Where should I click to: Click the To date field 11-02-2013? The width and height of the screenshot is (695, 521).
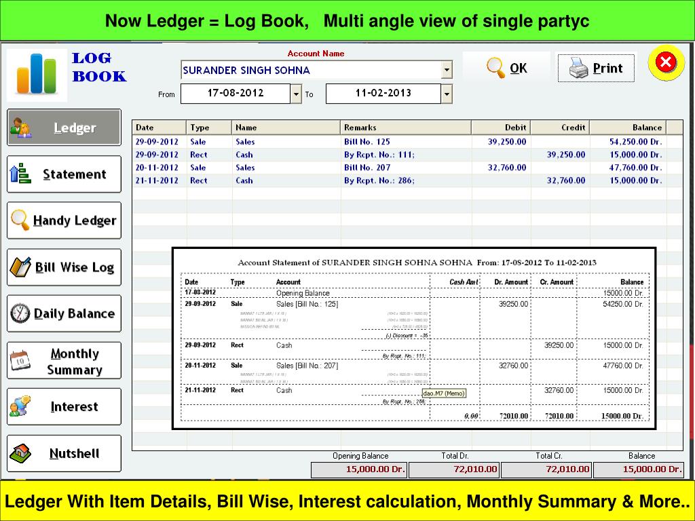coord(383,94)
